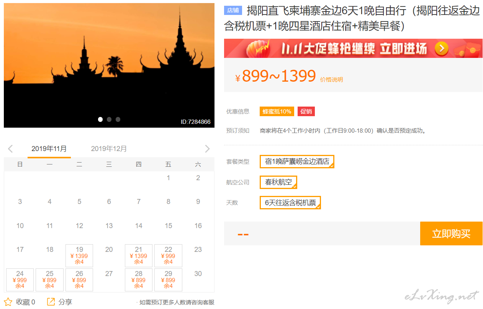
Task: Click the orange arrow on 11.11 banner
Action: coord(441,48)
